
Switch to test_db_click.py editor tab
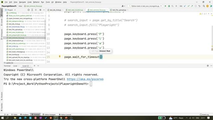(x=56, y=10)
